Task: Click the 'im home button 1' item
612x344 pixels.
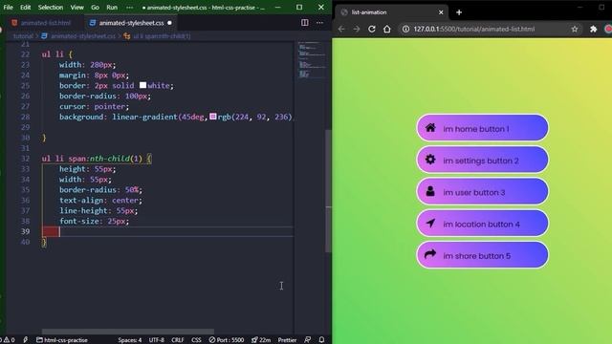Action: point(482,128)
